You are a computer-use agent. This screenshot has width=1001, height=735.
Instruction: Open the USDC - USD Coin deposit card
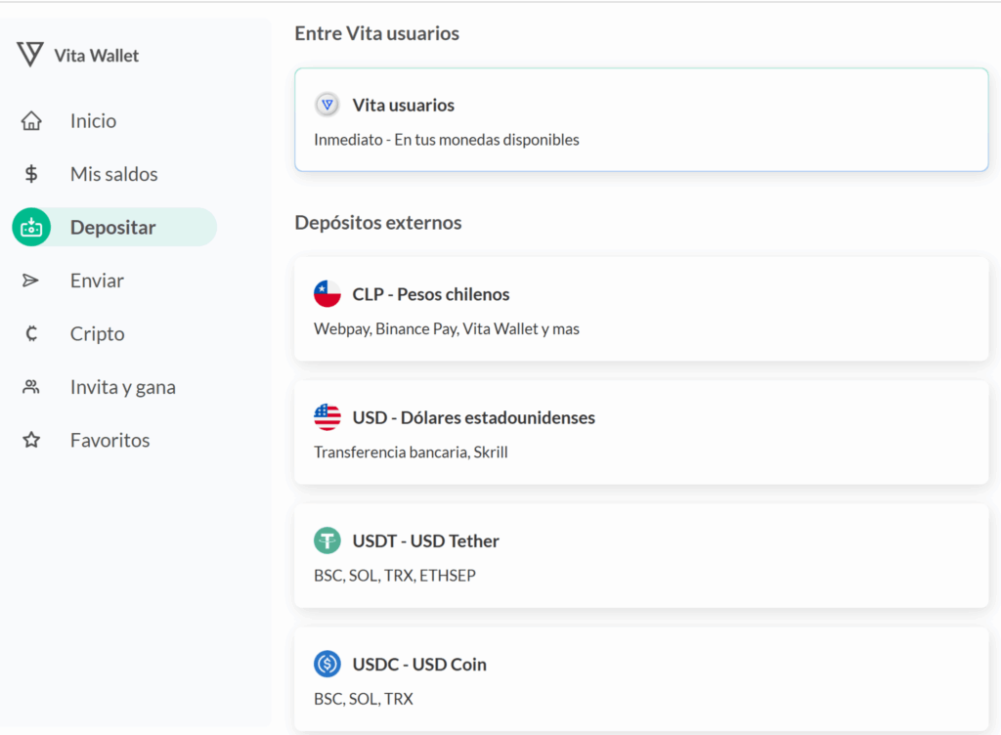[x=641, y=679]
